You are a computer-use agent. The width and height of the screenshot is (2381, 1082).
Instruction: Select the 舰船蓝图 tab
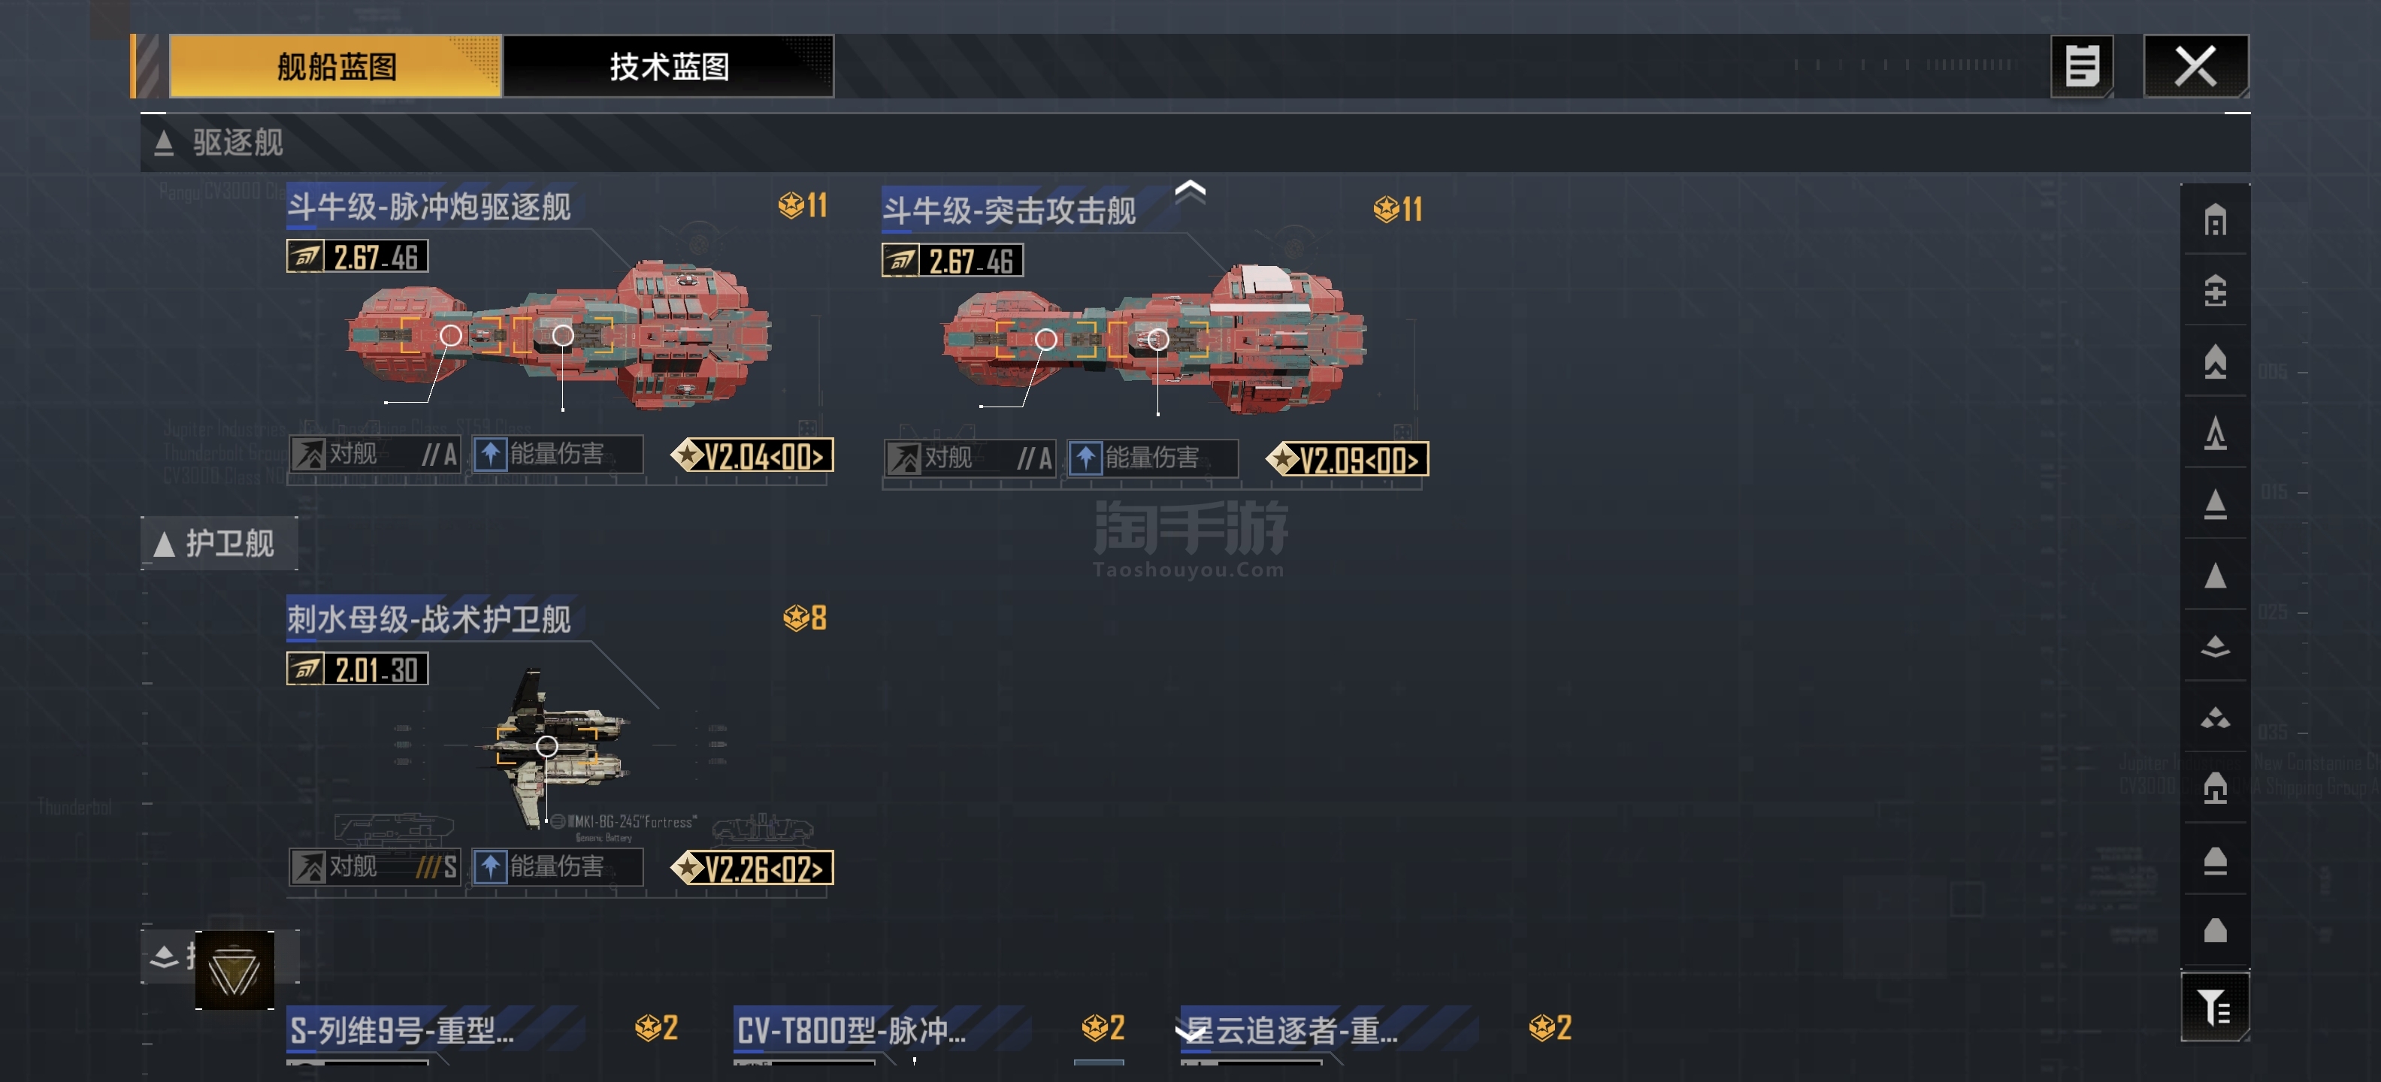point(337,67)
